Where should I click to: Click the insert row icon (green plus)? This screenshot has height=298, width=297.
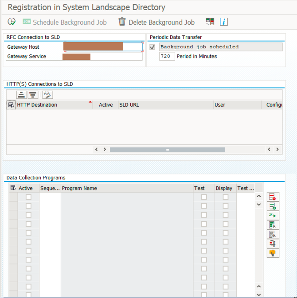point(273,206)
